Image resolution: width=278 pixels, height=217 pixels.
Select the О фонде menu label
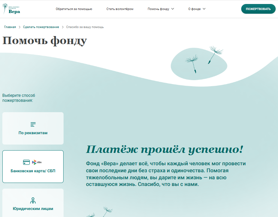(194, 9)
